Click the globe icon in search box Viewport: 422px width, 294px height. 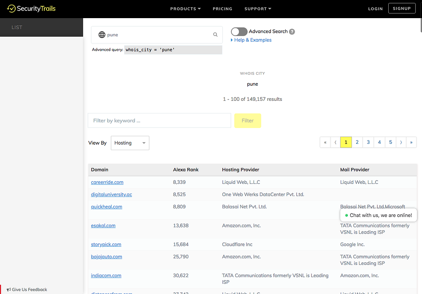click(x=102, y=35)
